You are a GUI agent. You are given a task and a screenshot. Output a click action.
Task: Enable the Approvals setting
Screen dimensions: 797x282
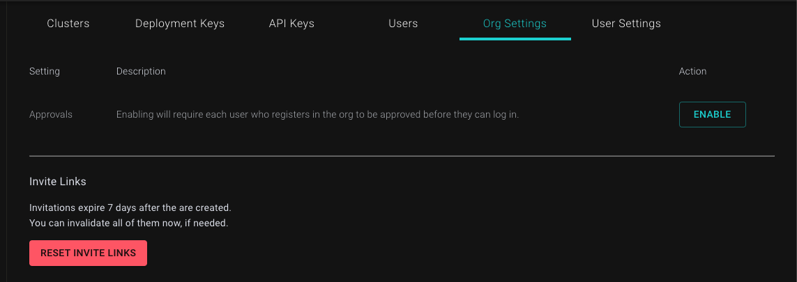[712, 115]
